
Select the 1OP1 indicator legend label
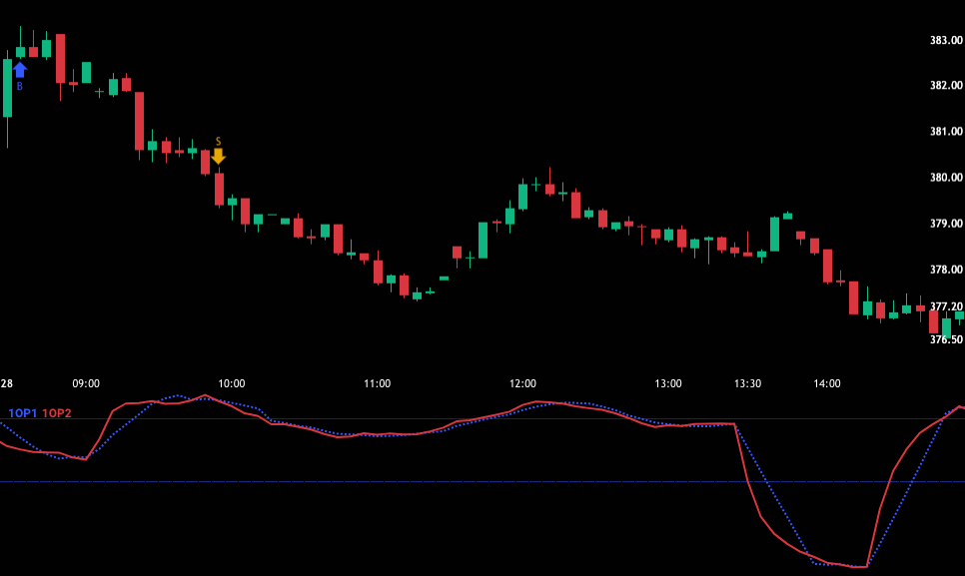click(x=23, y=413)
